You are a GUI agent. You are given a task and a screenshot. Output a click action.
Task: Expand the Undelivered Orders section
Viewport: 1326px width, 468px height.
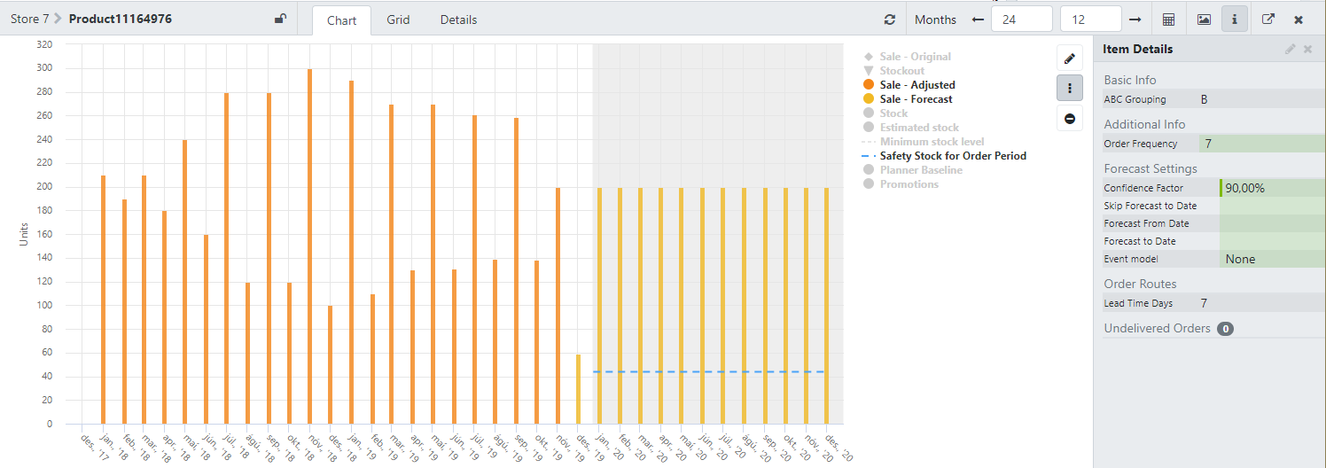[x=1157, y=328]
